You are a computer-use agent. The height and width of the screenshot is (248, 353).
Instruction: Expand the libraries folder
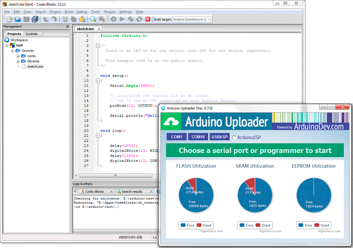(18, 61)
